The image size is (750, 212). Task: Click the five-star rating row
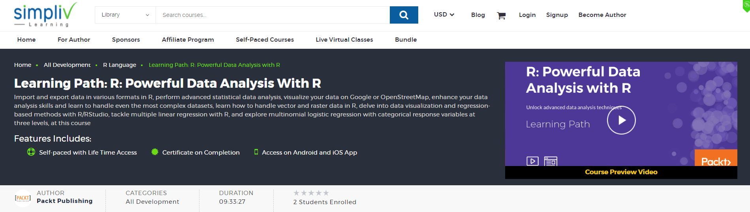tap(311, 193)
